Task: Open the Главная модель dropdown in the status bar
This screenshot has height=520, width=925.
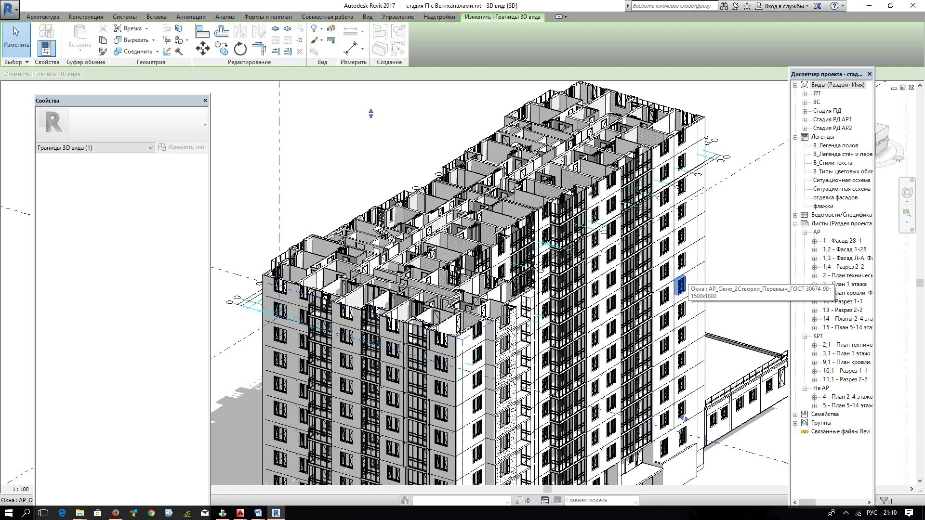Action: [635, 501]
